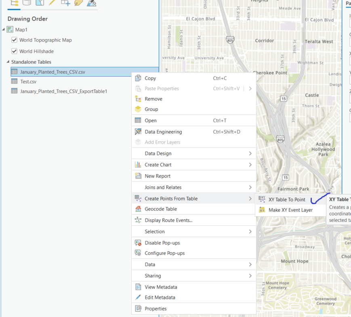Select Open to view the table

pyautogui.click(x=193, y=121)
